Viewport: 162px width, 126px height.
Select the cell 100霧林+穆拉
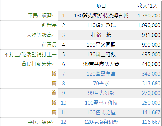101,103
